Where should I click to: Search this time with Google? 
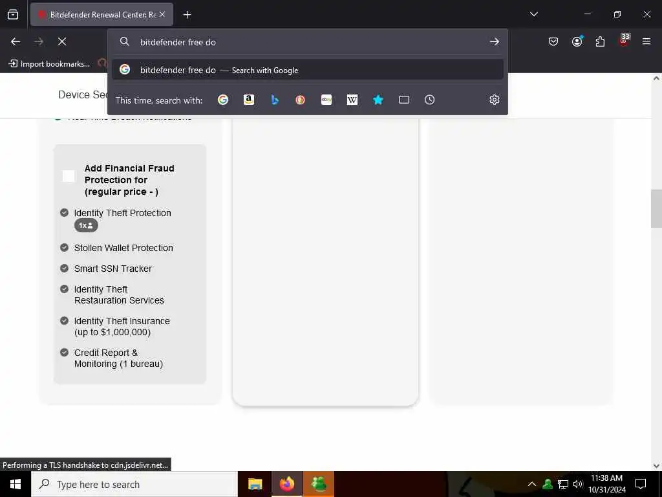(223, 100)
